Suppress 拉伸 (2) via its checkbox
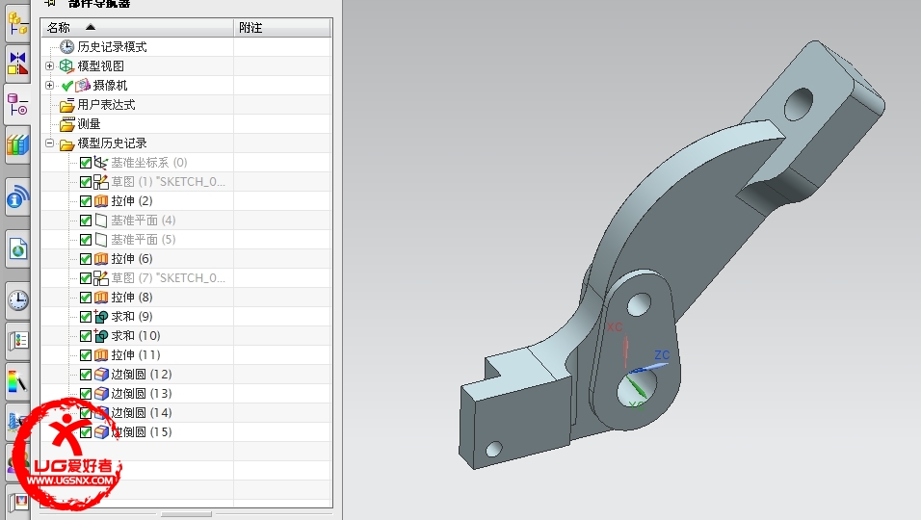This screenshot has height=520, width=921. (86, 201)
